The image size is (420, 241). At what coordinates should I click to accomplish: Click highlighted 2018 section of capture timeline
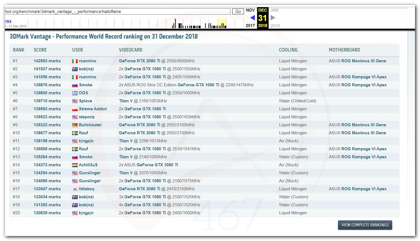click(x=222, y=24)
